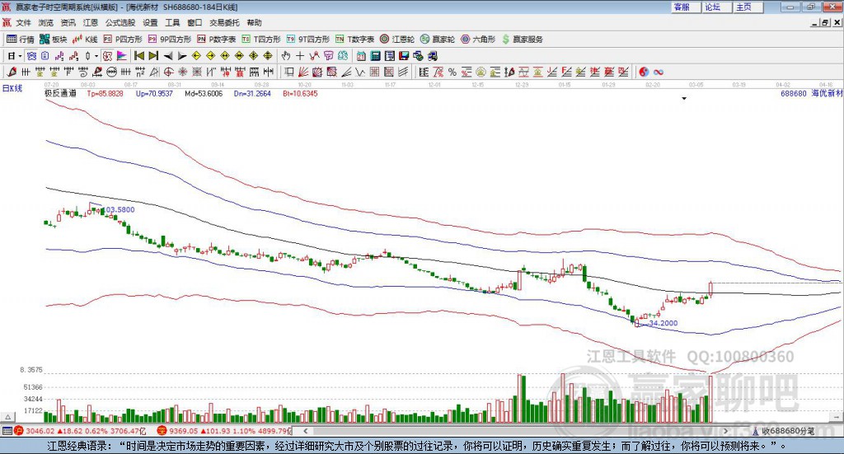Open the 板块 sector view
This screenshot has width=844, height=454.
click(54, 40)
